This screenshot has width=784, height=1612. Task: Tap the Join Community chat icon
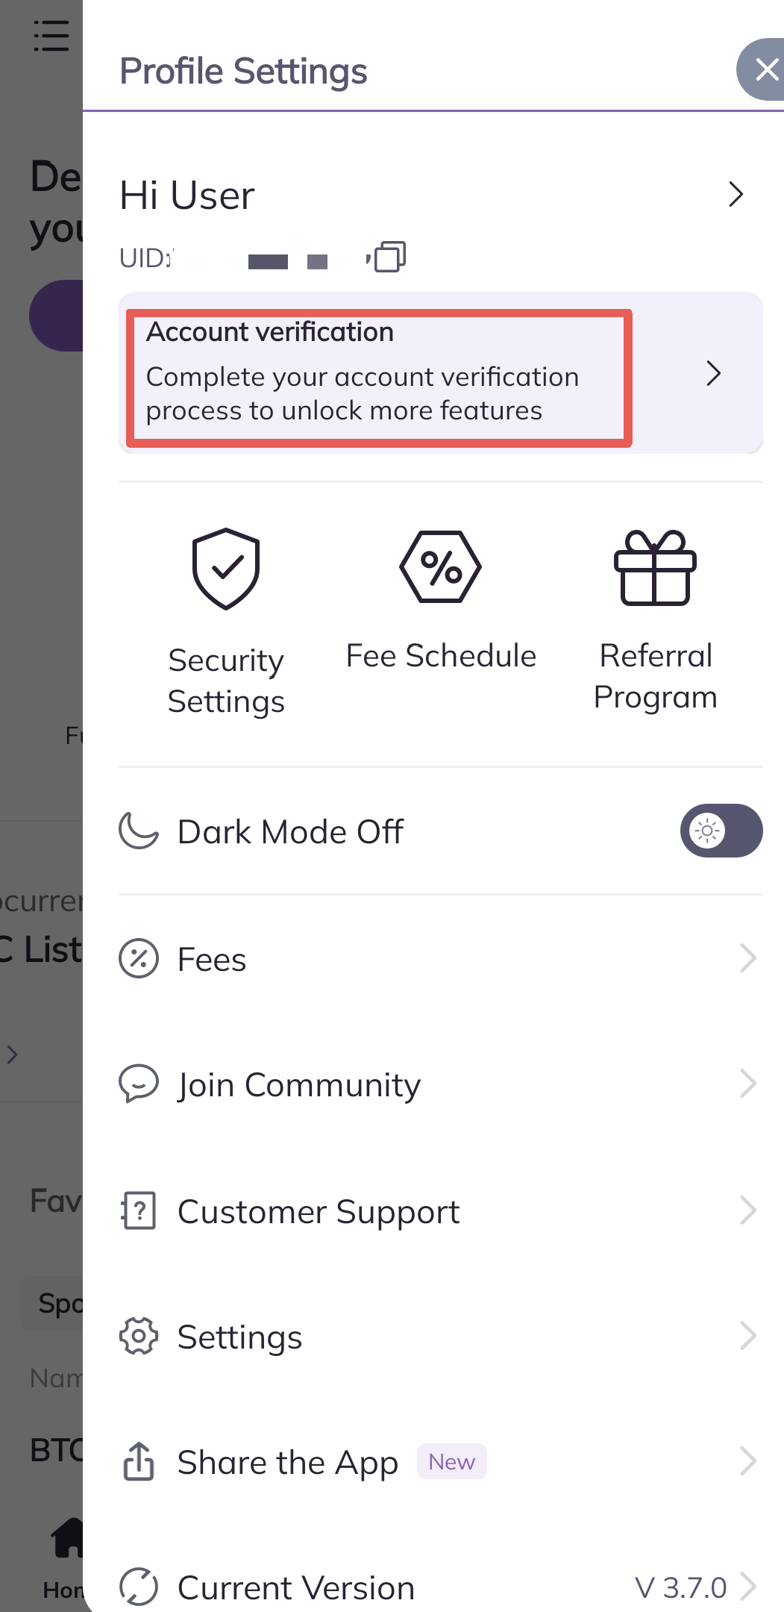pos(139,1084)
